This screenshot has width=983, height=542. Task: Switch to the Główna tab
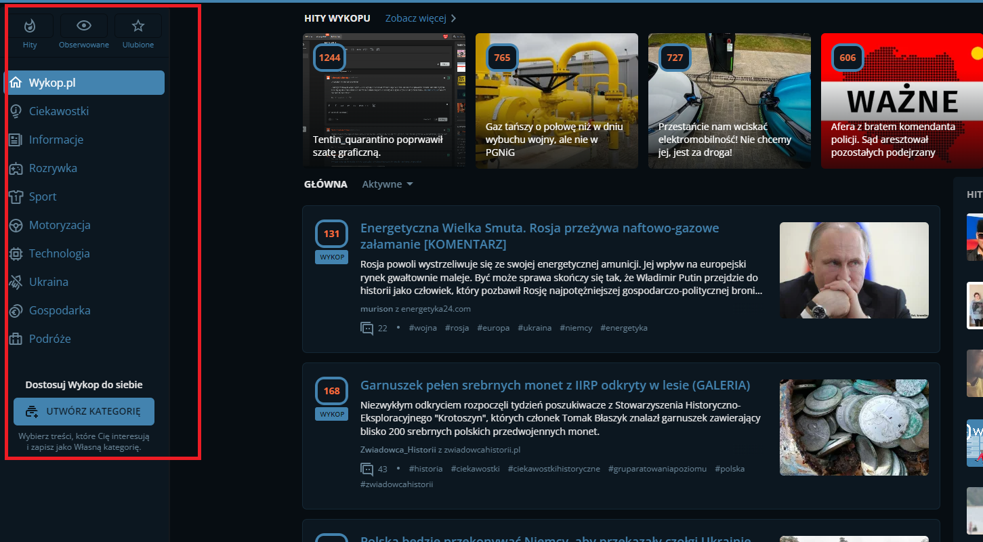click(325, 184)
